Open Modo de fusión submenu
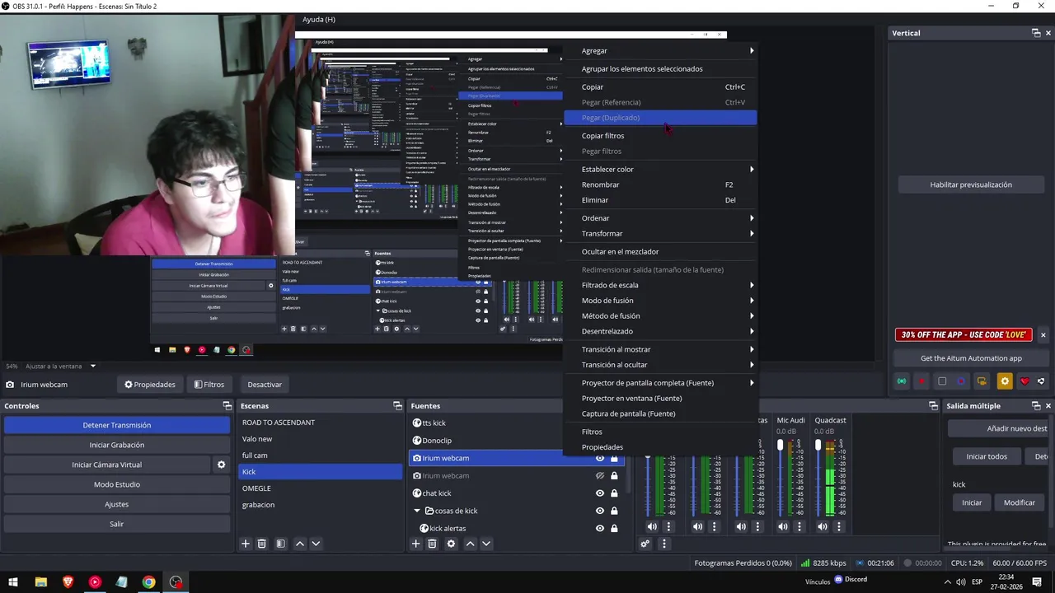The width and height of the screenshot is (1055, 593). (x=659, y=301)
